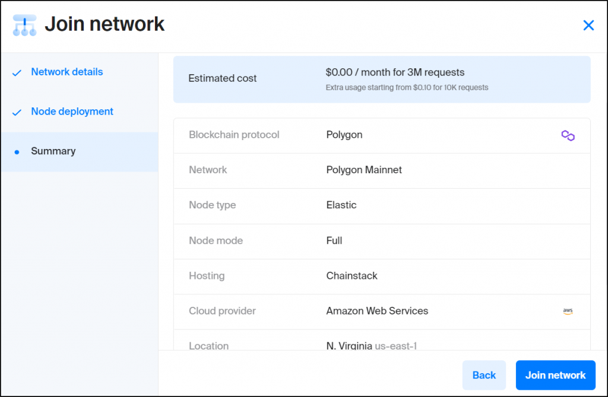Click the Network row label
This screenshot has width=608, height=397.
[x=208, y=170]
